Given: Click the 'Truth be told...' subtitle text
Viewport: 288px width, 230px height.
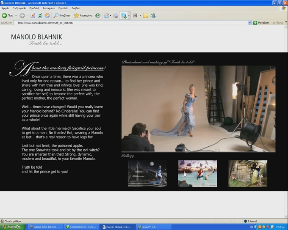Looking at the screenshot, I should [46, 43].
